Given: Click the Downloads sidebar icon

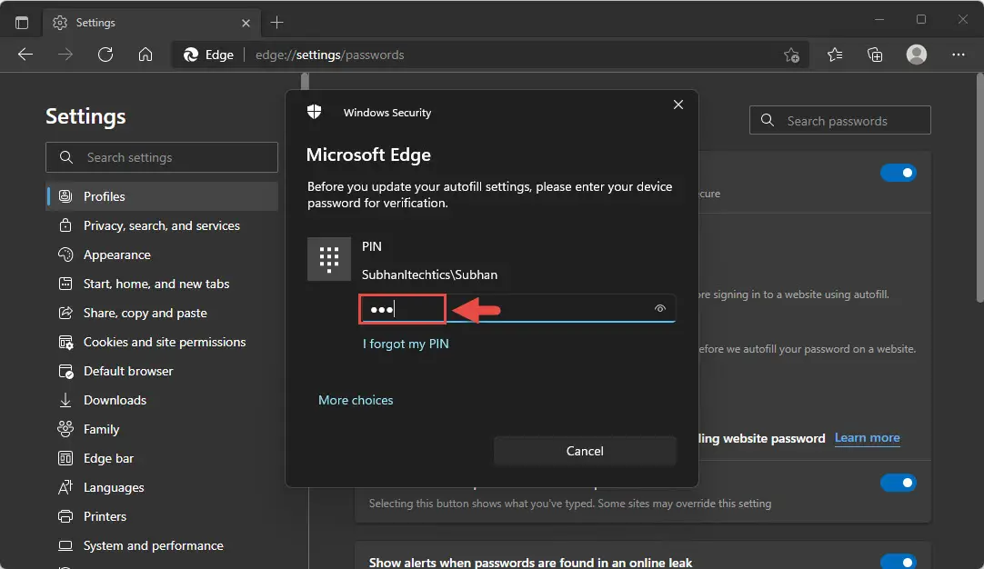Looking at the screenshot, I should [x=65, y=400].
